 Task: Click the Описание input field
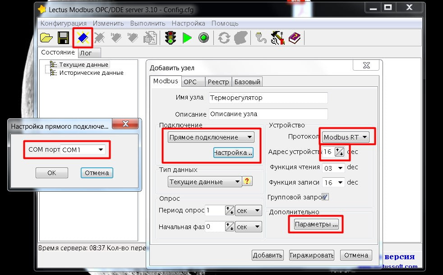pos(268,114)
